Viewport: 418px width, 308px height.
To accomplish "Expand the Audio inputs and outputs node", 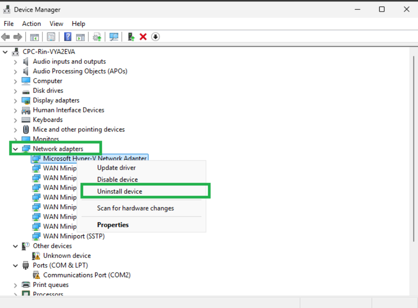I will 15,62.
